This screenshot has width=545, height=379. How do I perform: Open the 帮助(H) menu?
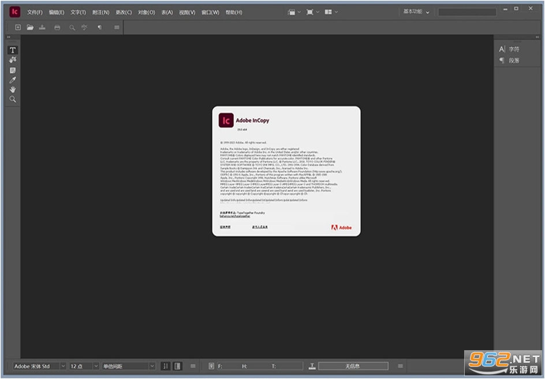tap(234, 12)
